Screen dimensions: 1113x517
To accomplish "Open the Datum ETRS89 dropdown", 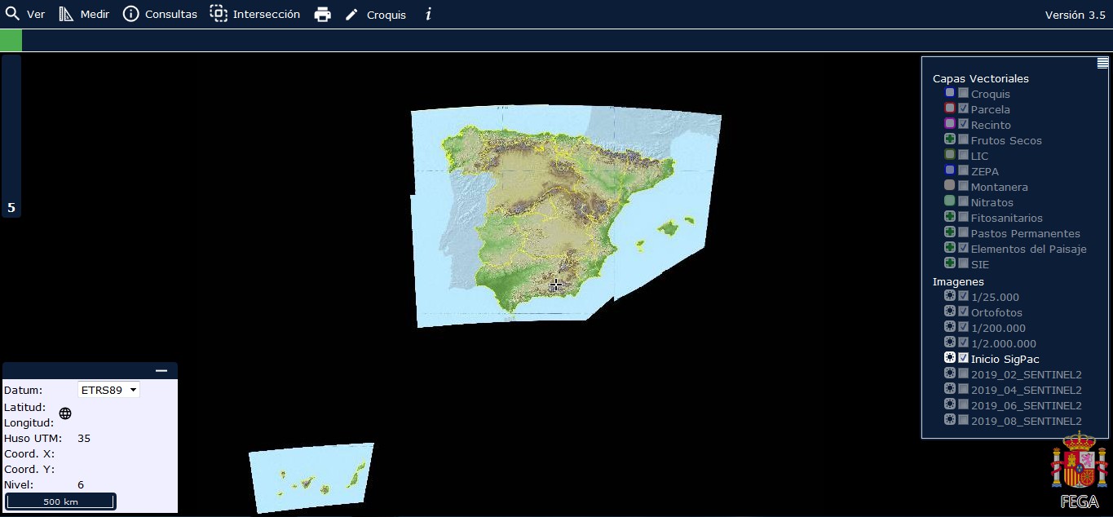I will (x=108, y=390).
